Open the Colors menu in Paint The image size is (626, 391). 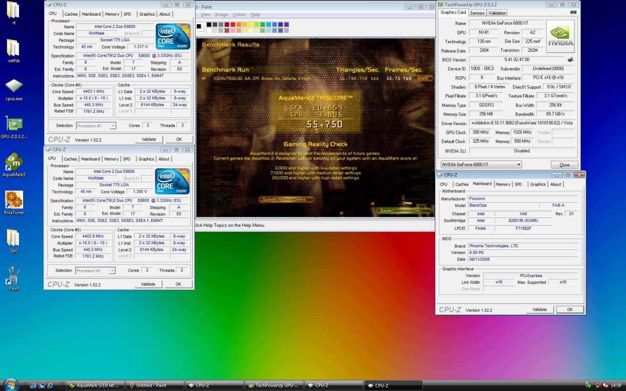239,14
